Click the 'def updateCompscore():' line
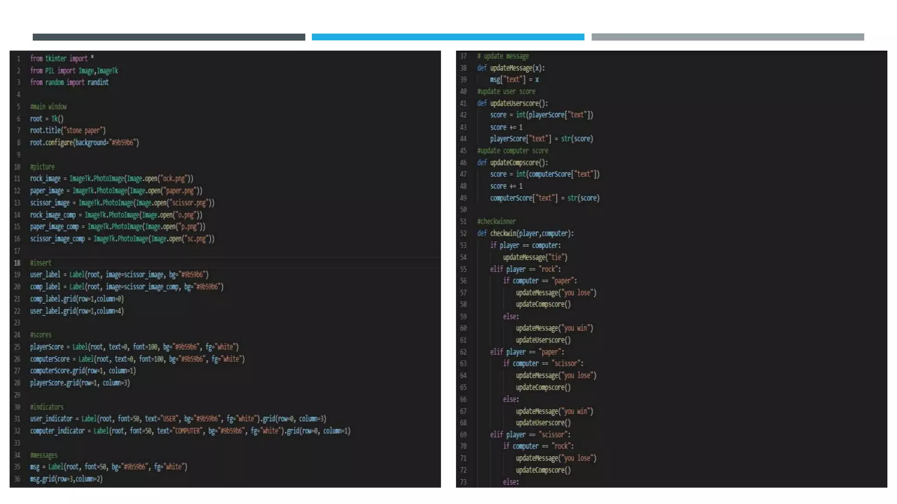This screenshot has width=897, height=504. [x=512, y=162]
